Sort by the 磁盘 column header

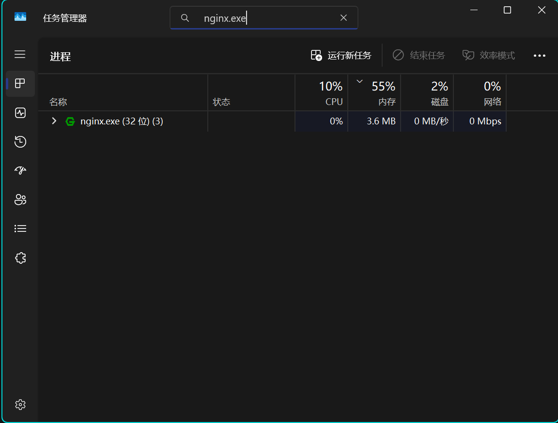(427, 93)
